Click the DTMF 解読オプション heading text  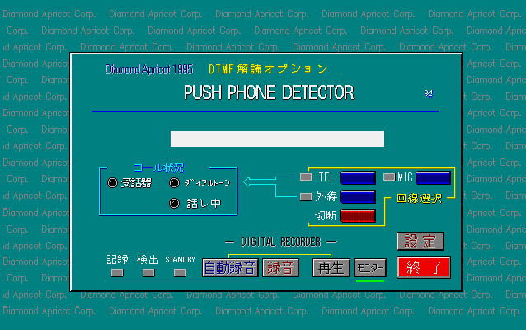tap(268, 69)
